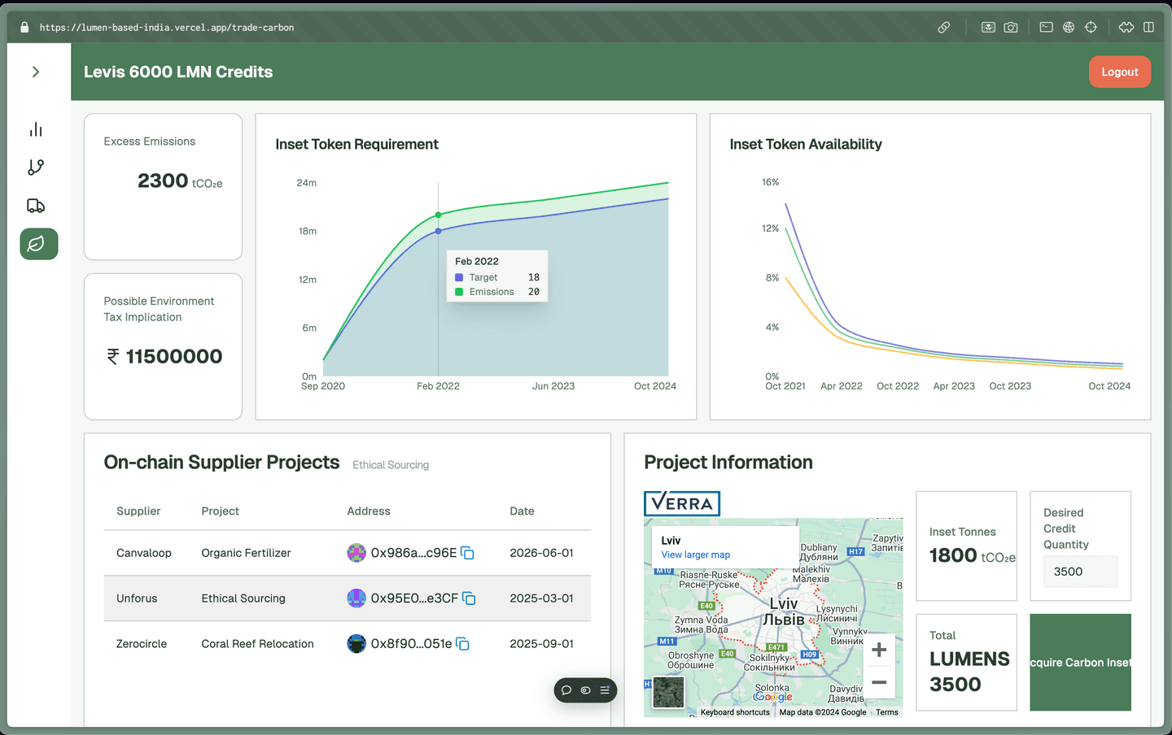Copy the Zerocircle address 0x8f90...051e
This screenshot has height=735, width=1172.
click(462, 644)
